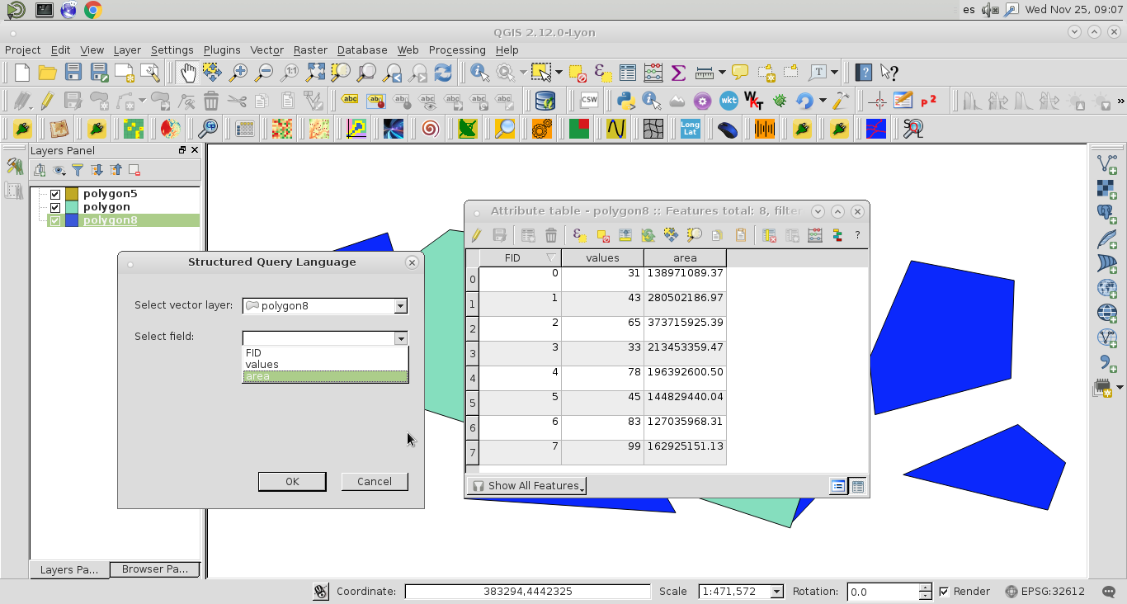Screen dimensions: 1127x604
Task: Click polygon5 layer color swatch
Action: pos(72,194)
